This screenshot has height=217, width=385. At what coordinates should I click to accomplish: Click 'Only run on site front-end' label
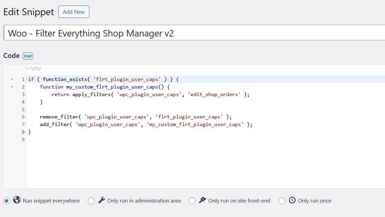[239, 201]
